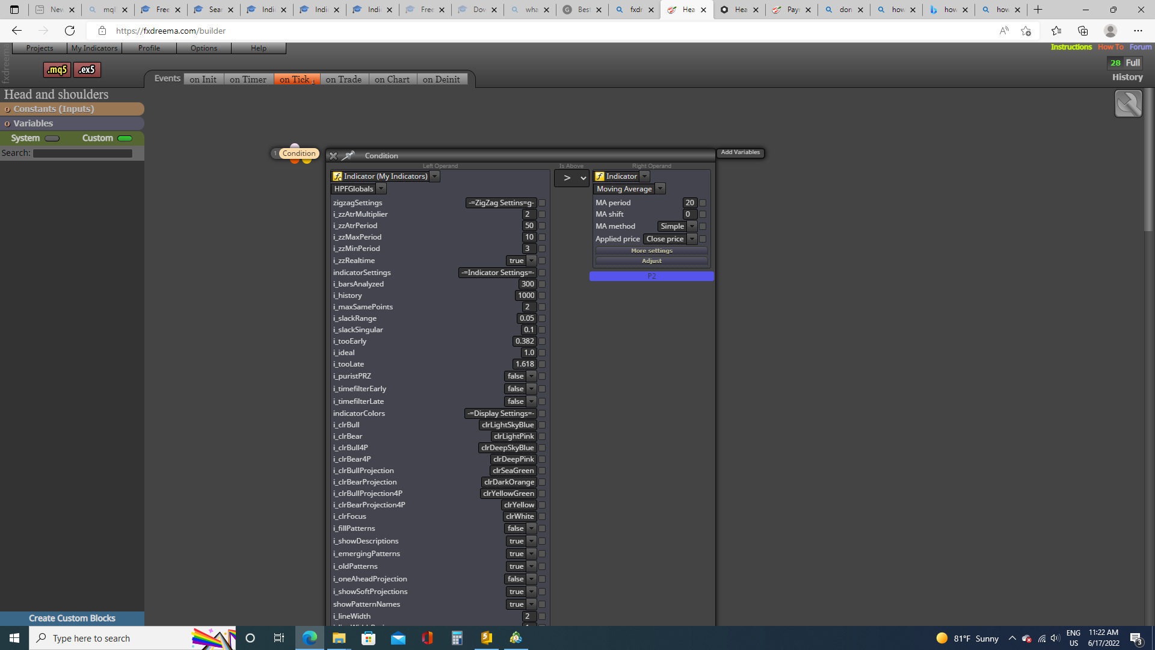The image size is (1155, 650).
Task: Check the box next to i_zzAtrMultiplier
Action: tap(542, 214)
